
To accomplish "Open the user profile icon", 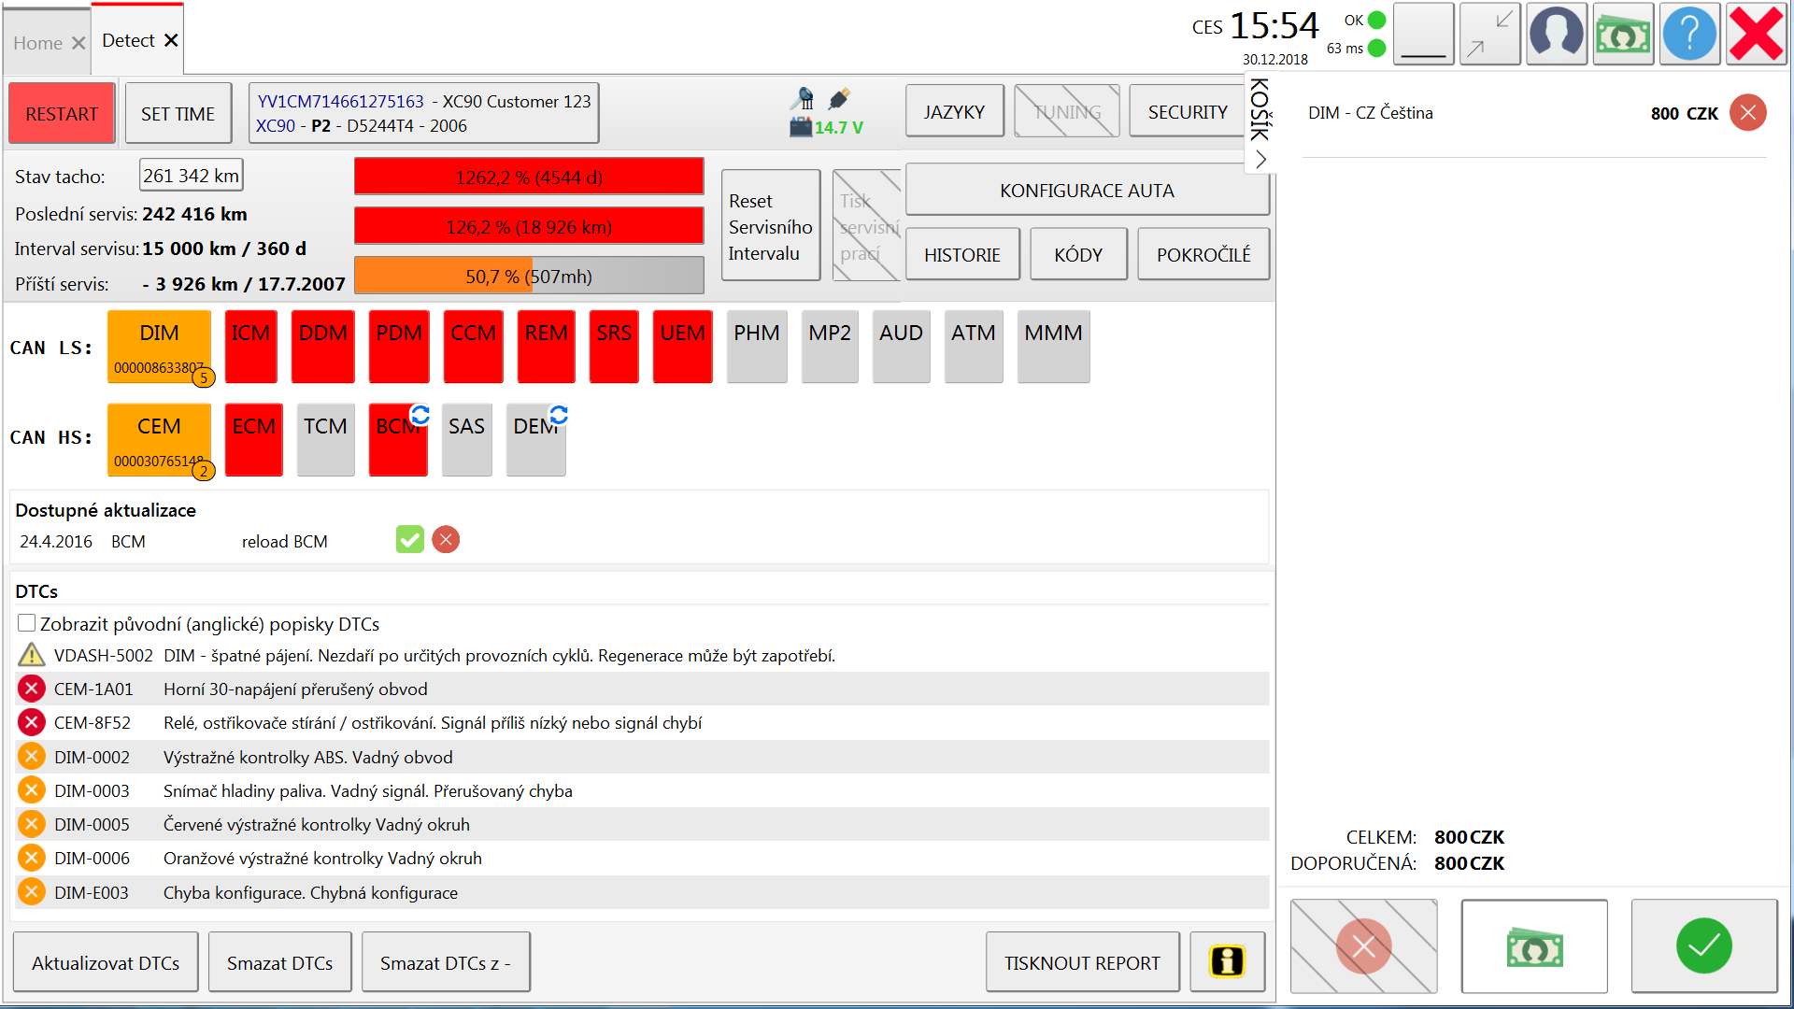I will 1556,35.
